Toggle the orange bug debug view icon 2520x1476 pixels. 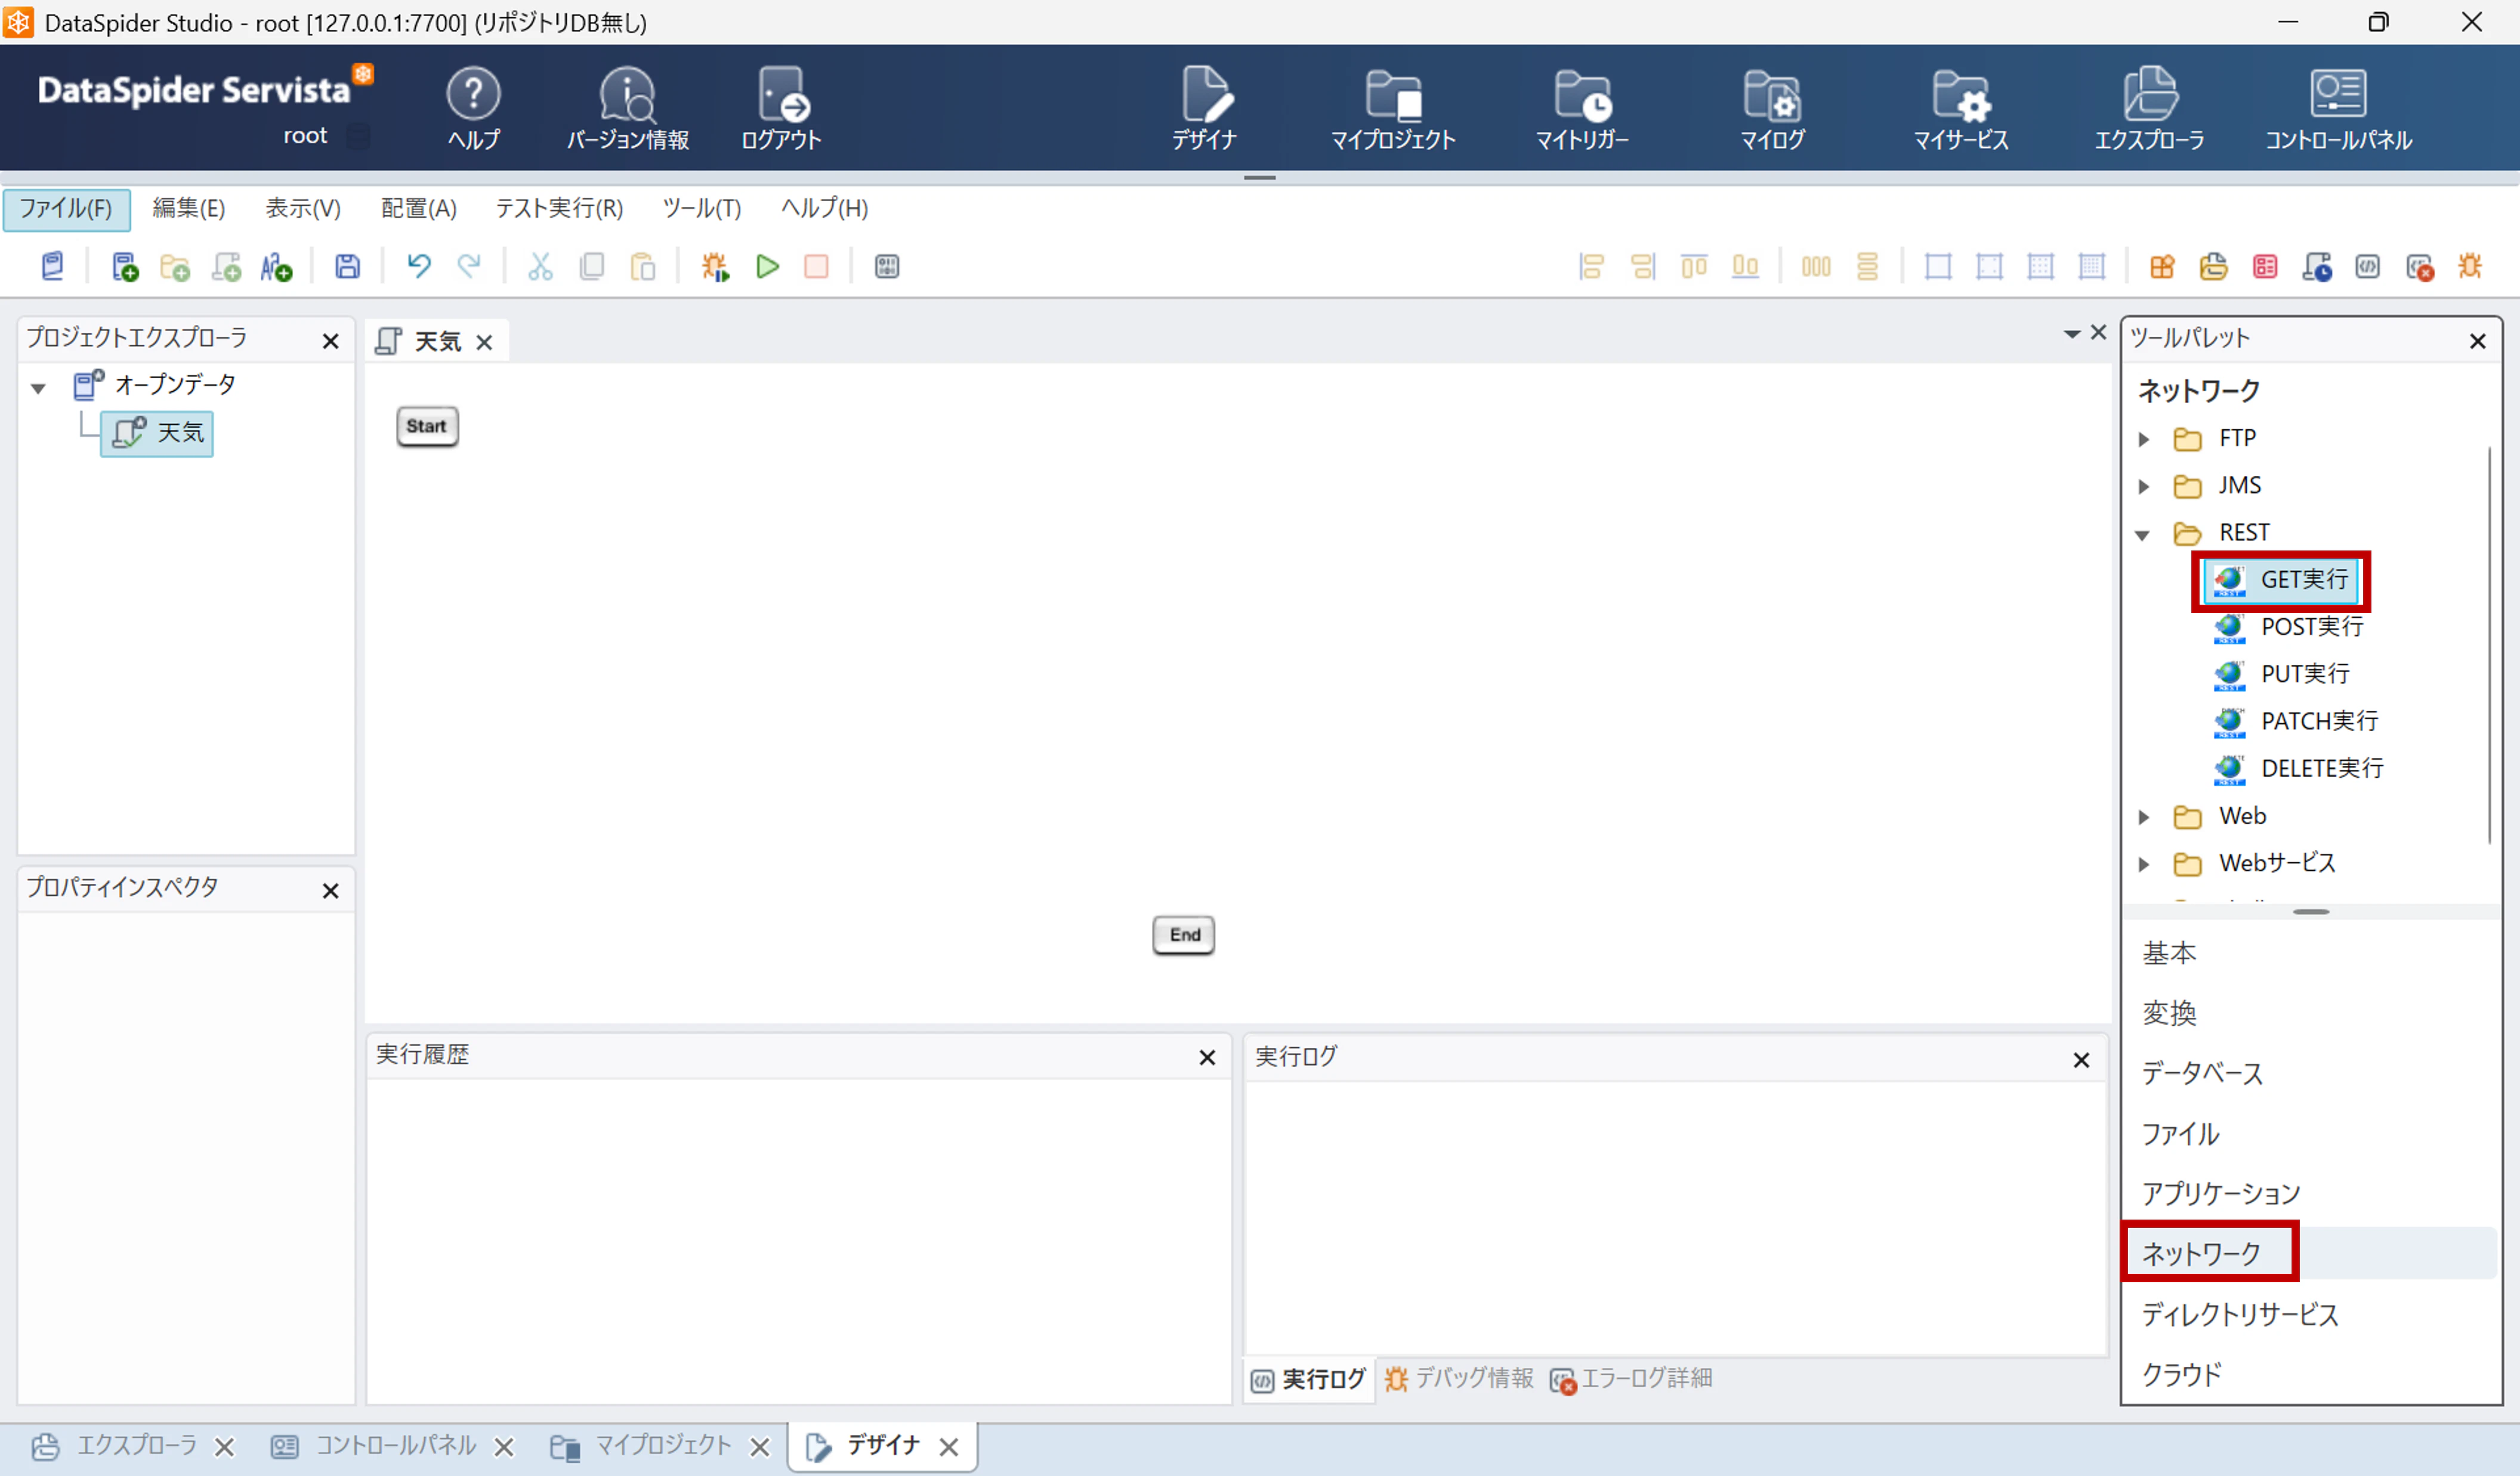click(2470, 267)
